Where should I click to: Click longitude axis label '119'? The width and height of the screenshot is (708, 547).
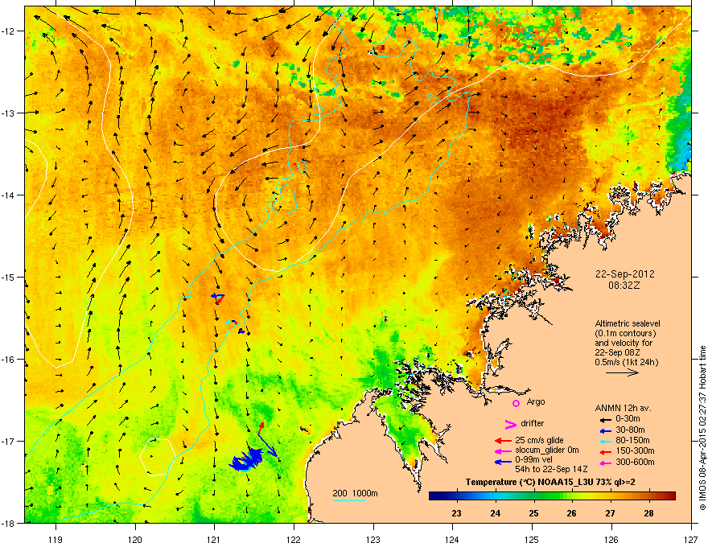click(56, 539)
